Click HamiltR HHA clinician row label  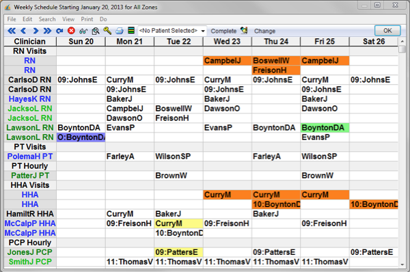pyautogui.click(x=30, y=214)
